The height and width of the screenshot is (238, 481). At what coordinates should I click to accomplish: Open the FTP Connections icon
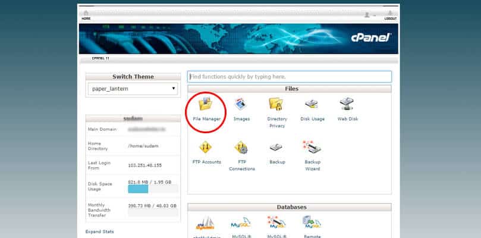[x=241, y=148]
